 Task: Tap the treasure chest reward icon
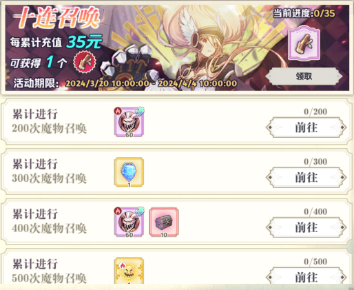pyautogui.click(x=164, y=222)
